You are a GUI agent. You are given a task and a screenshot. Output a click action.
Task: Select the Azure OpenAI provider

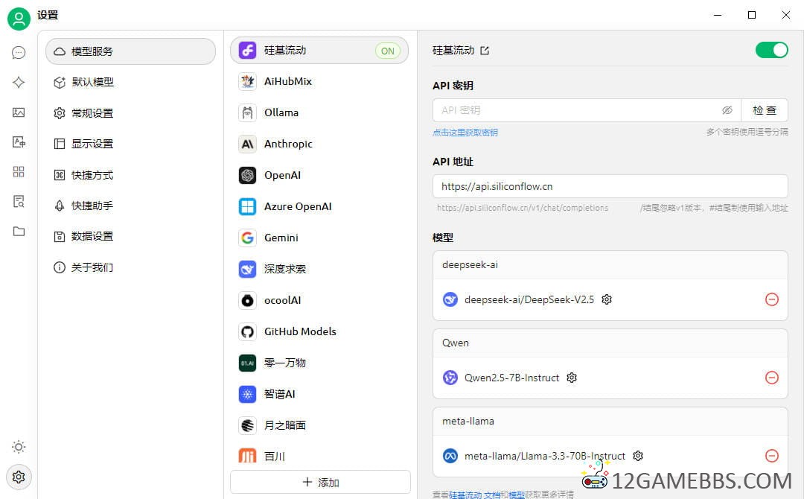click(x=319, y=207)
